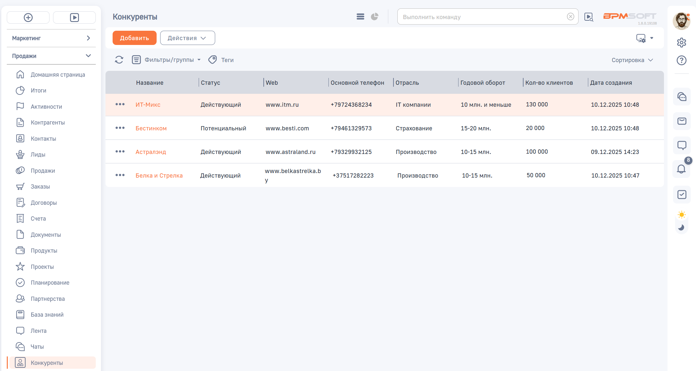
Task: Click the quick add plus button
Action: (28, 17)
